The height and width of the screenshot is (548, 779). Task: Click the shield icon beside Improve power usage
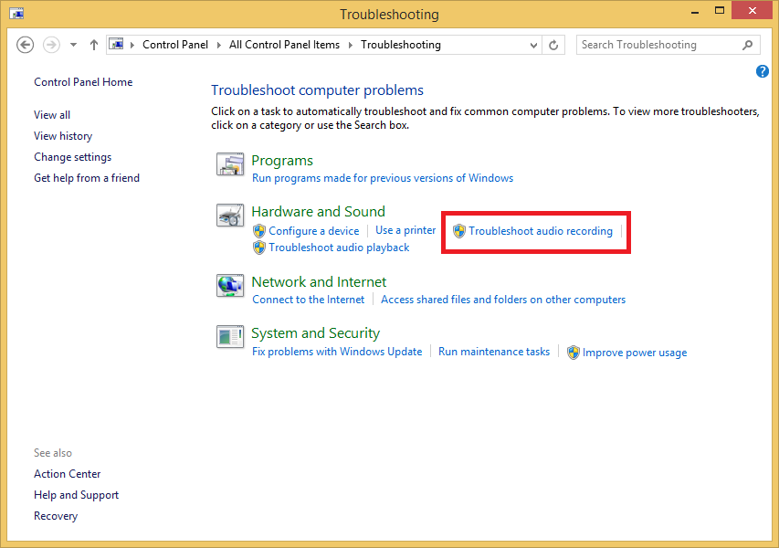[x=574, y=353]
